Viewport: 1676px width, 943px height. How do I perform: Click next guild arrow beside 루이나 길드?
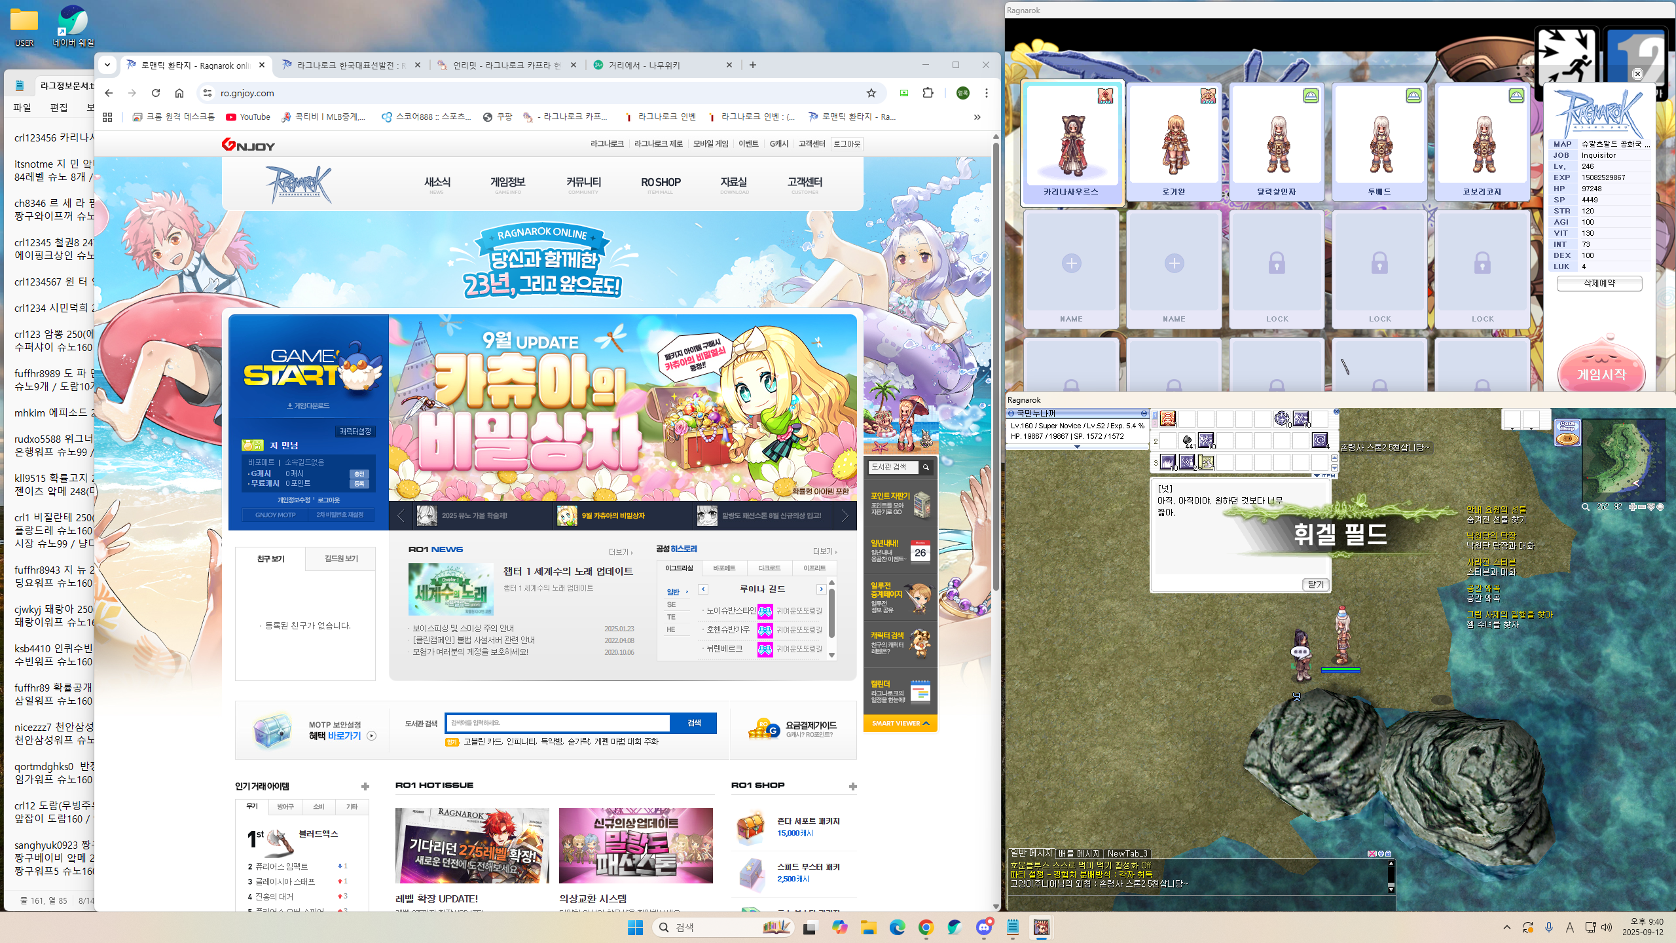tap(820, 589)
